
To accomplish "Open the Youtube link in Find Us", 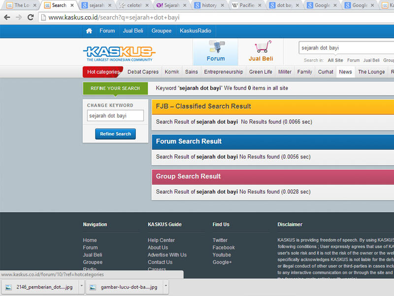I will [x=222, y=255].
